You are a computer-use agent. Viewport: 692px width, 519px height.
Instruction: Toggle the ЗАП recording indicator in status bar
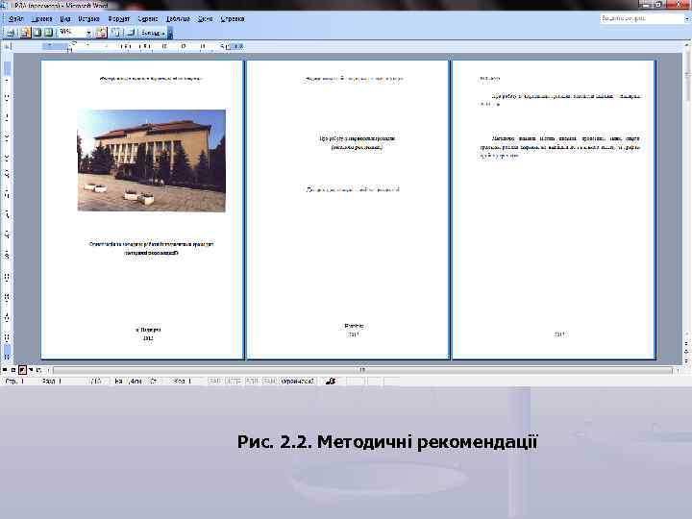click(x=215, y=381)
